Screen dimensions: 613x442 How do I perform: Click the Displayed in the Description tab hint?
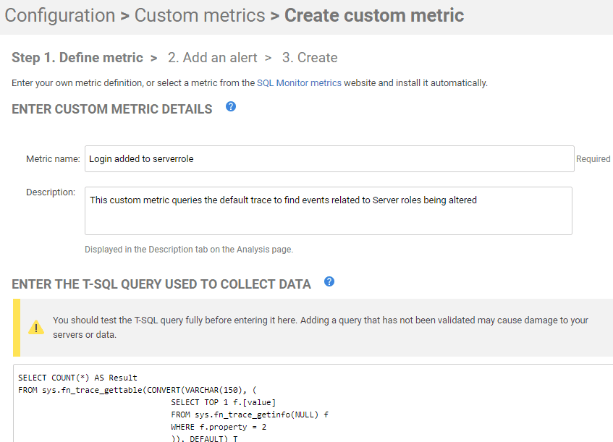(189, 250)
